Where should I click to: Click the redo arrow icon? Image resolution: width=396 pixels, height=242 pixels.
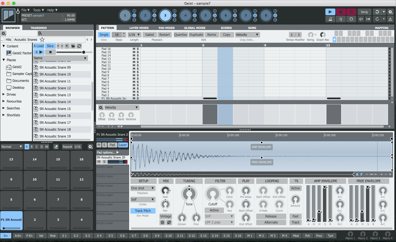click(x=377, y=19)
